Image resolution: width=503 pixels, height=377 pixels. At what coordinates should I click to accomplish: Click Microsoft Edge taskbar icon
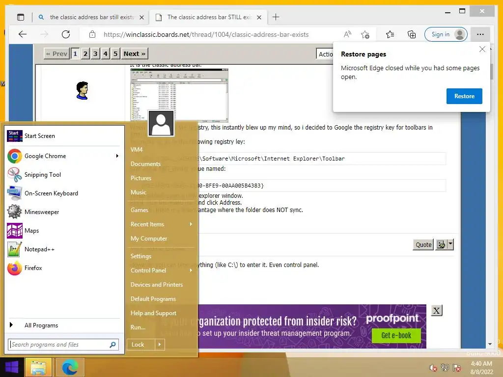[x=70, y=367]
